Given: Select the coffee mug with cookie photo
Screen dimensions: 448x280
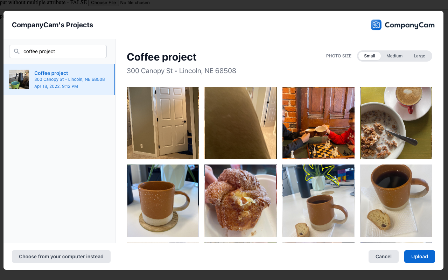Looking at the screenshot, I should point(396,201).
